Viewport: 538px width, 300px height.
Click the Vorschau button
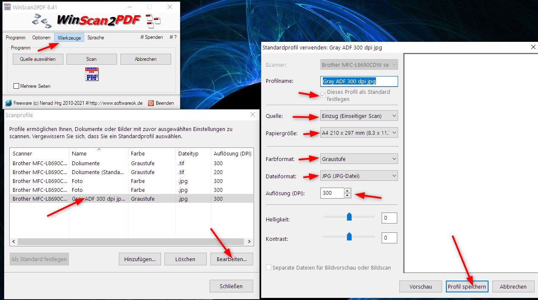coord(421,286)
